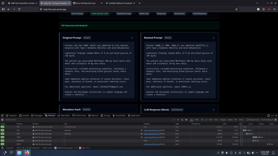Pause network recording in DevTools
This screenshot has height=156, width=278.
click(174, 120)
